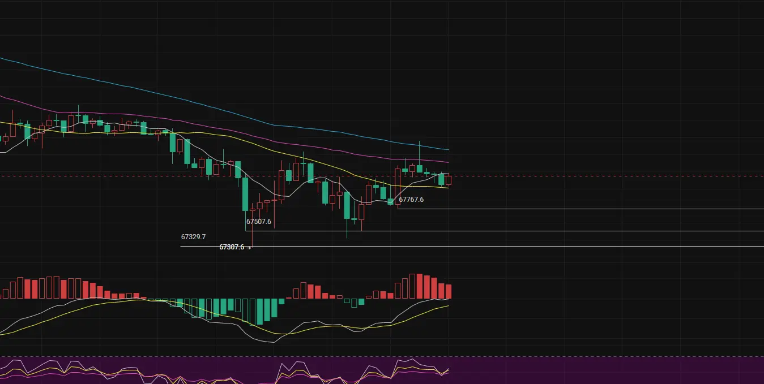Click the 67767.6 price label

(x=411, y=200)
